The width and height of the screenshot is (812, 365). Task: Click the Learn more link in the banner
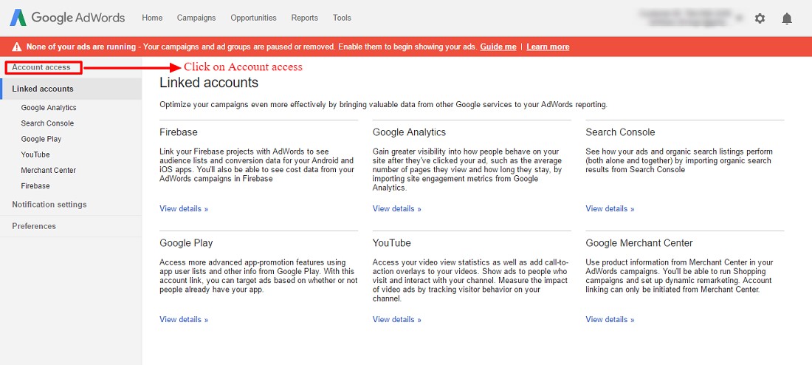[x=548, y=47]
